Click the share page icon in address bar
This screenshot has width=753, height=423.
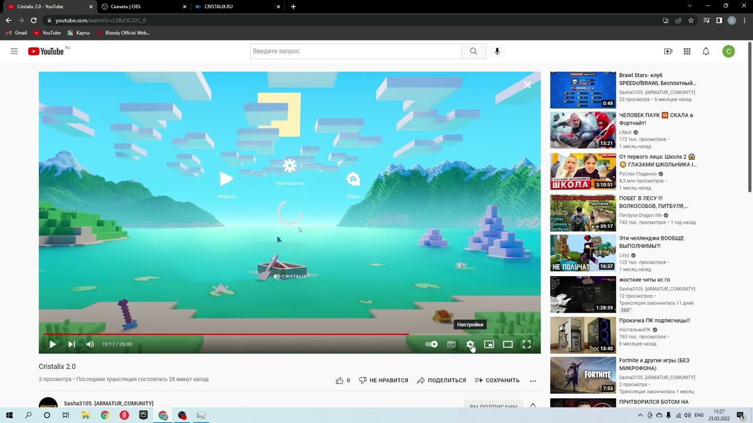point(678,20)
